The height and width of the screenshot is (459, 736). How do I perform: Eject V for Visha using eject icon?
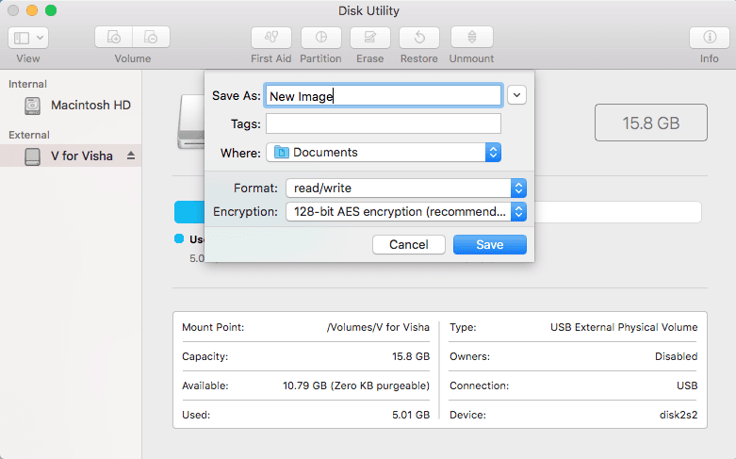131,156
